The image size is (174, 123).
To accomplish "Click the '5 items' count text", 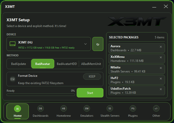I will point(160,37).
